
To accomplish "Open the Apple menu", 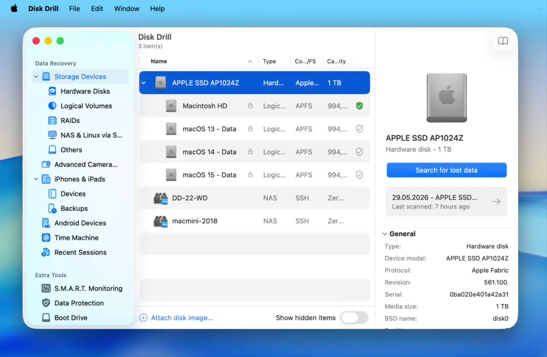I will coord(14,9).
